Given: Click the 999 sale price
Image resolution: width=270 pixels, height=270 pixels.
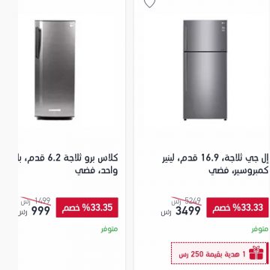Looking at the screenshot, I should 40,211.
